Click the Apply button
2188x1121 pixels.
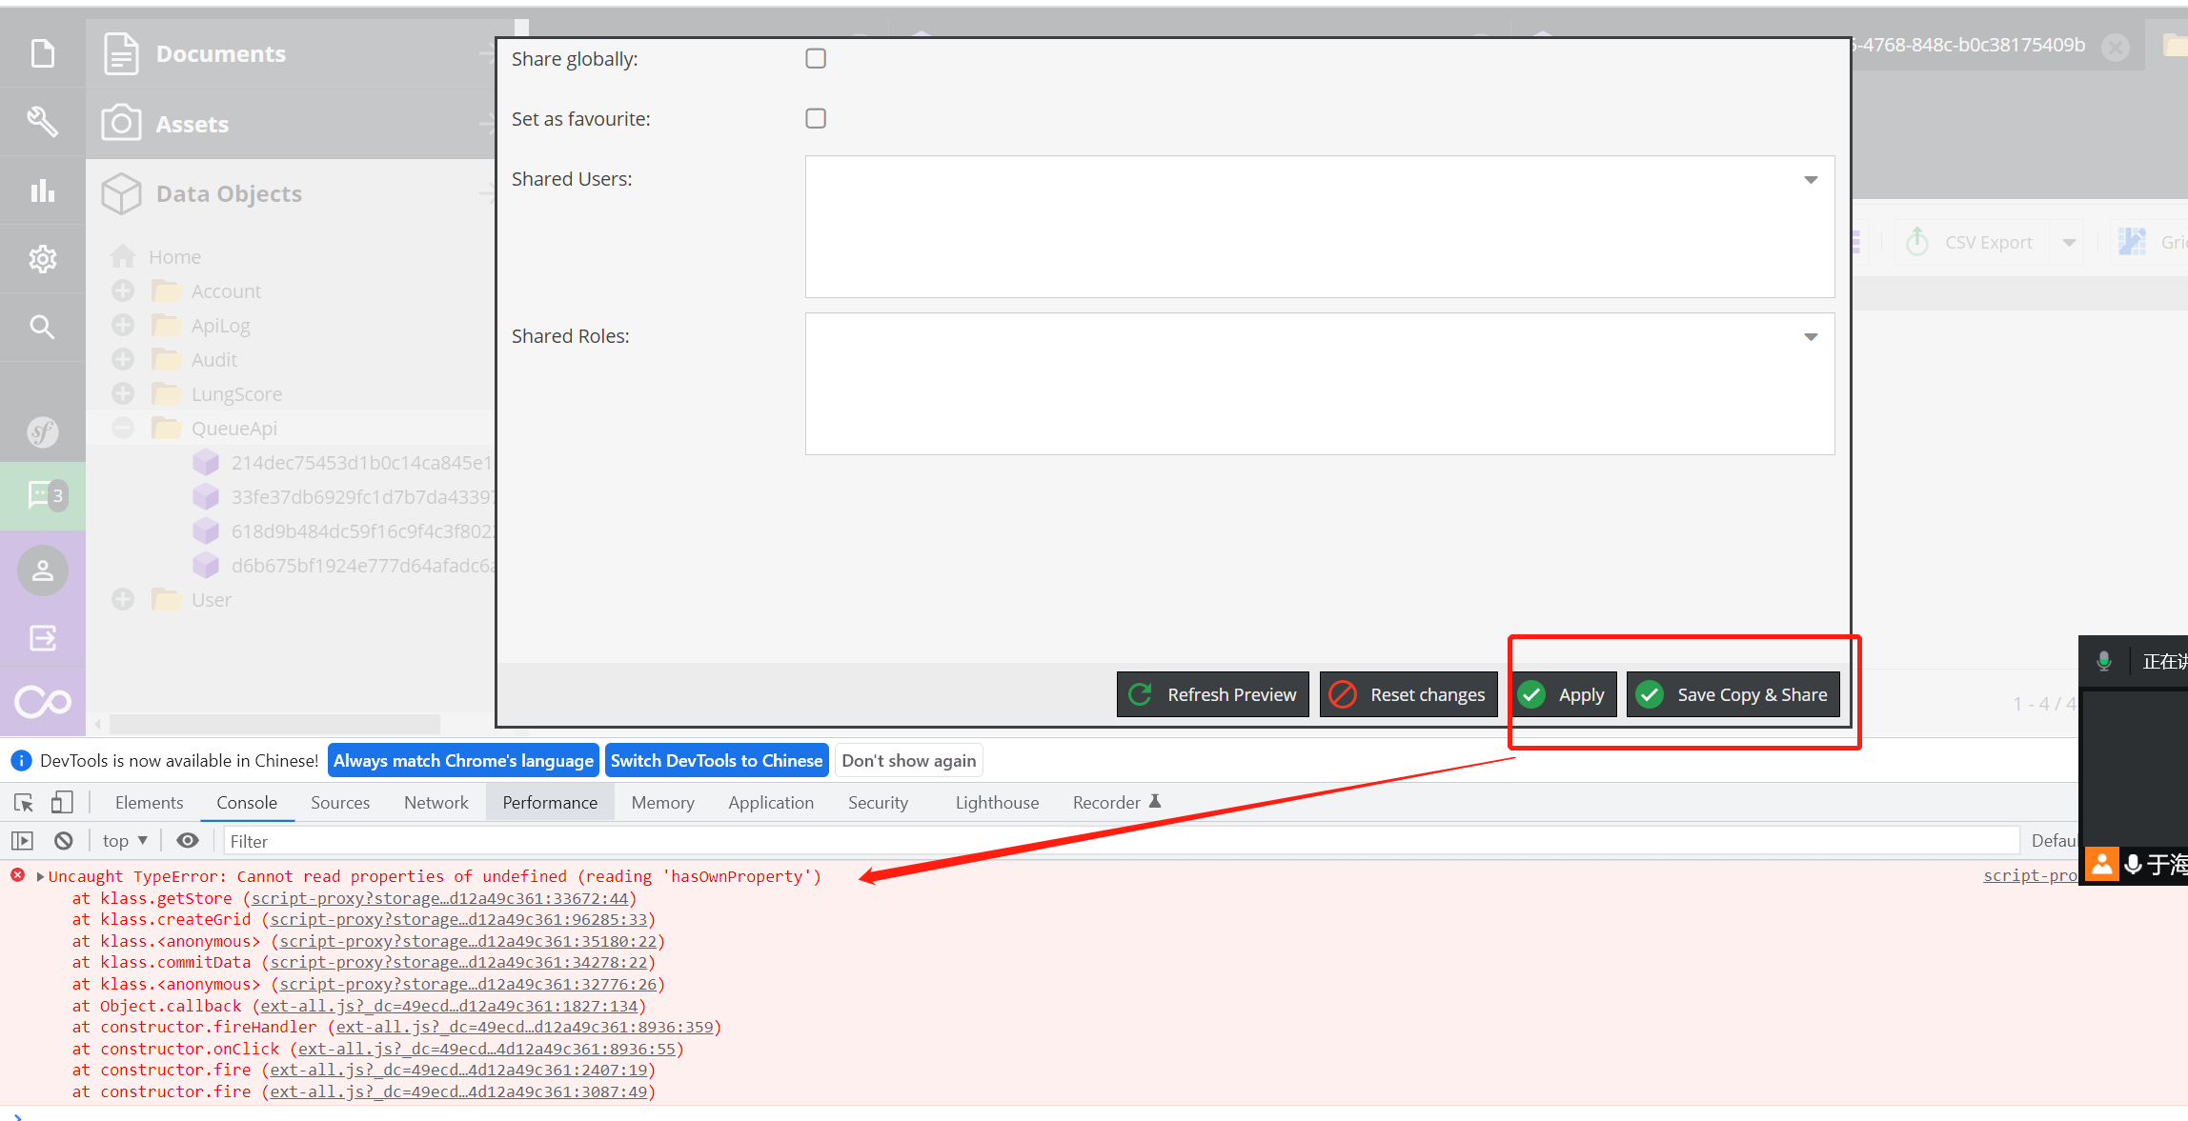(x=1564, y=694)
